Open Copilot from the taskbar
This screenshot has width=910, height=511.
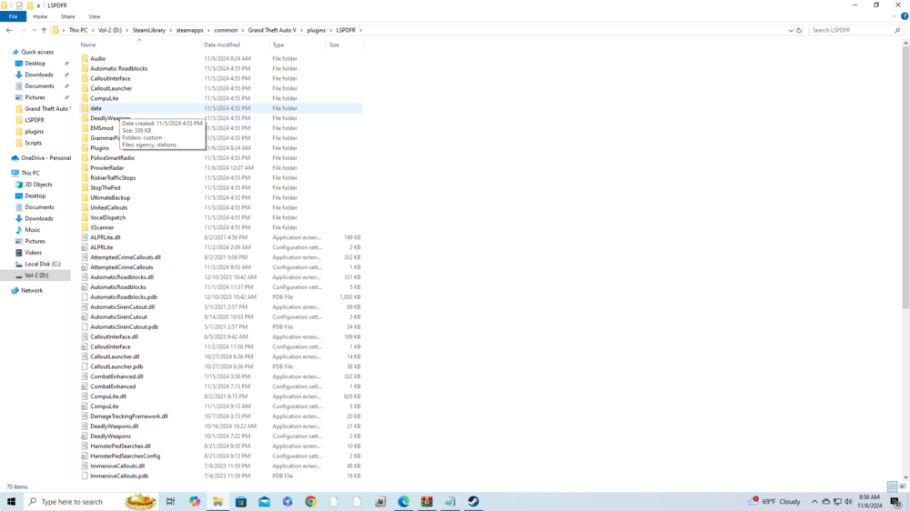[x=195, y=502]
